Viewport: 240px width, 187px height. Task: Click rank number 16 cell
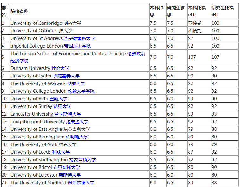(6, 144)
